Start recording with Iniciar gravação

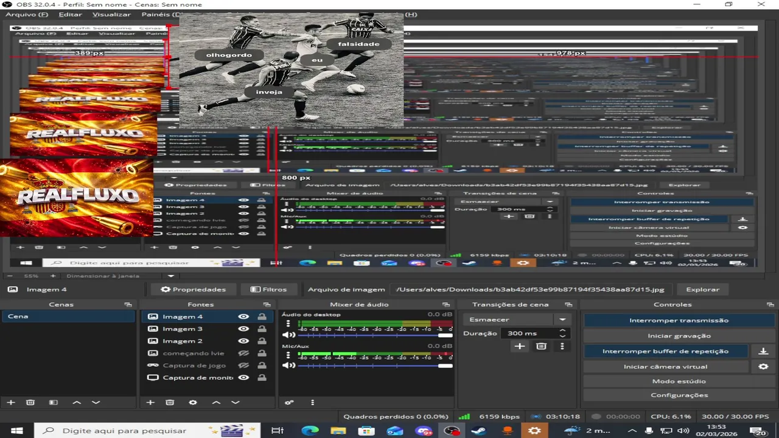(x=679, y=336)
